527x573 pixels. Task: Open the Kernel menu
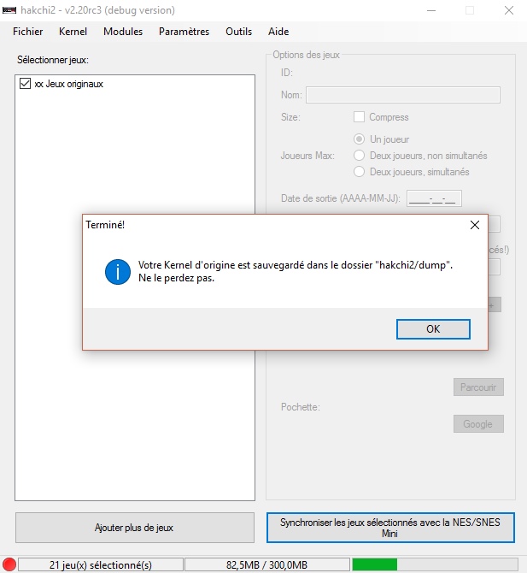pyautogui.click(x=73, y=32)
